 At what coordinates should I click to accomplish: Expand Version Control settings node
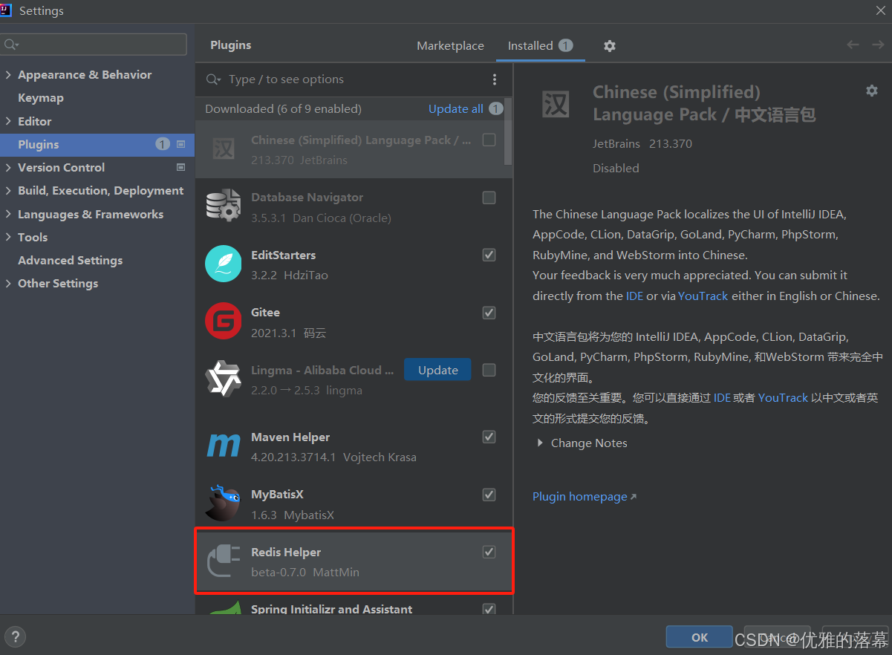tap(8, 168)
